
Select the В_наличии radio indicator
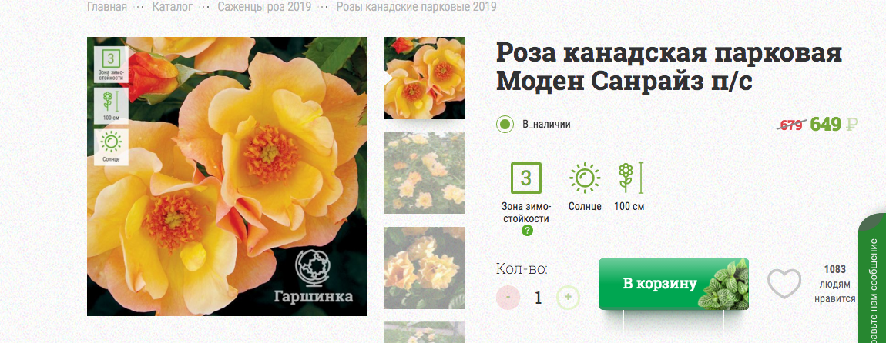(505, 124)
